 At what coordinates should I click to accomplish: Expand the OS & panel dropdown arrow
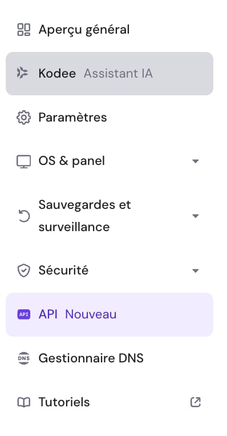(195, 162)
